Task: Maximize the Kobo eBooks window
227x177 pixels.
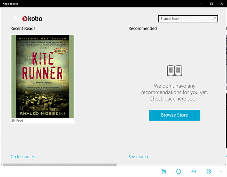Action: pos(211,3)
